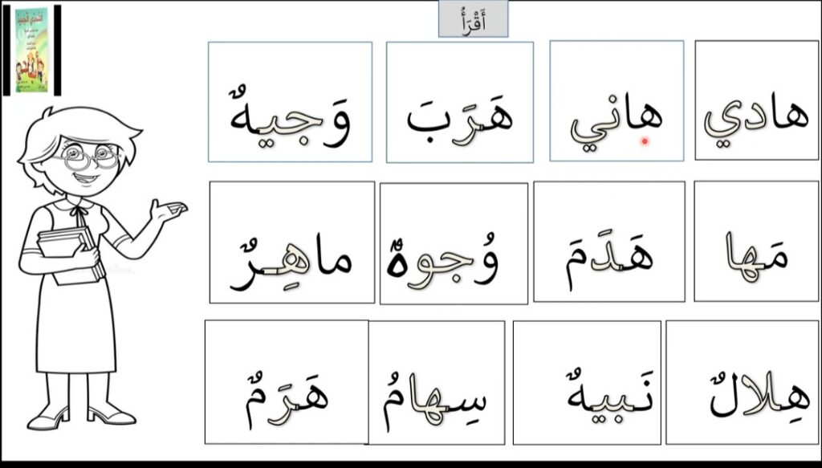The width and height of the screenshot is (822, 468).
Task: Click the books held by teacher
Action: tap(70, 250)
